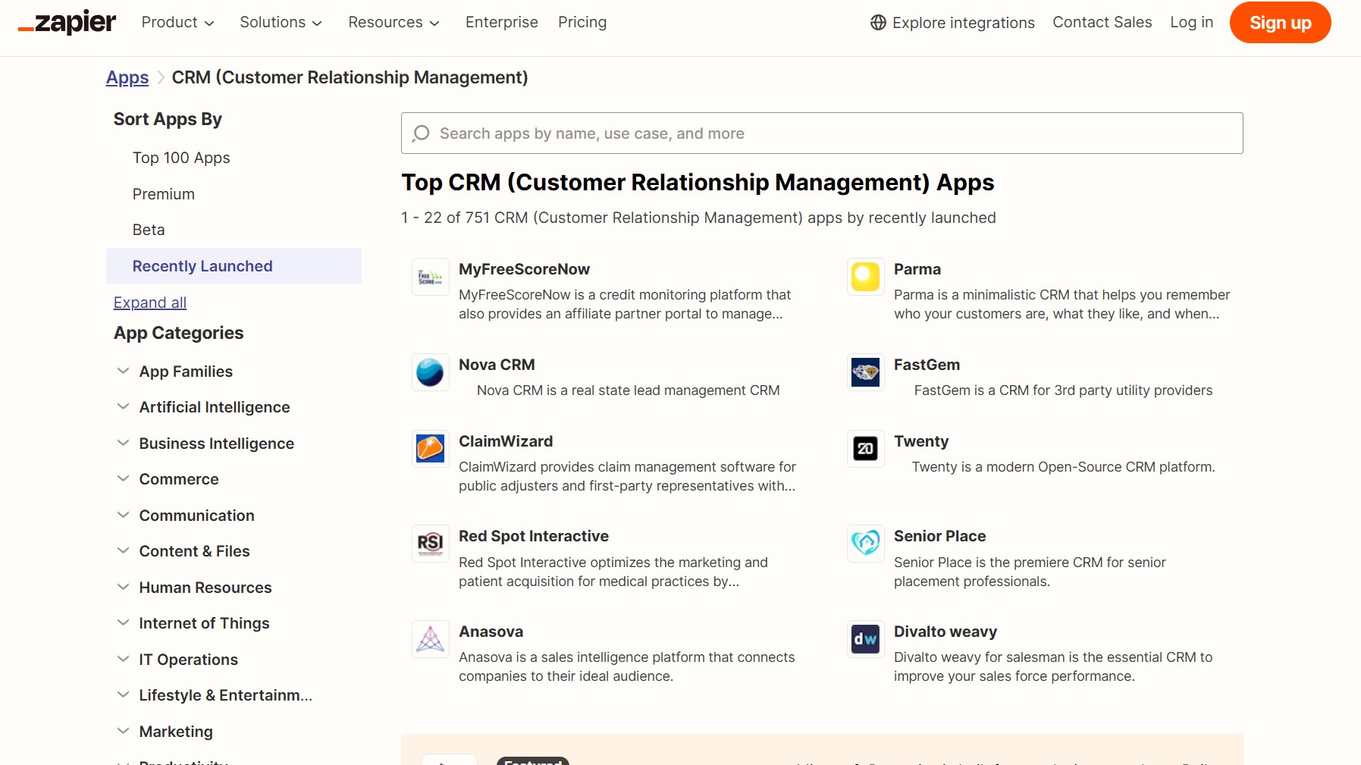Open the Anasova app title
The width and height of the screenshot is (1361, 765).
click(x=491, y=632)
